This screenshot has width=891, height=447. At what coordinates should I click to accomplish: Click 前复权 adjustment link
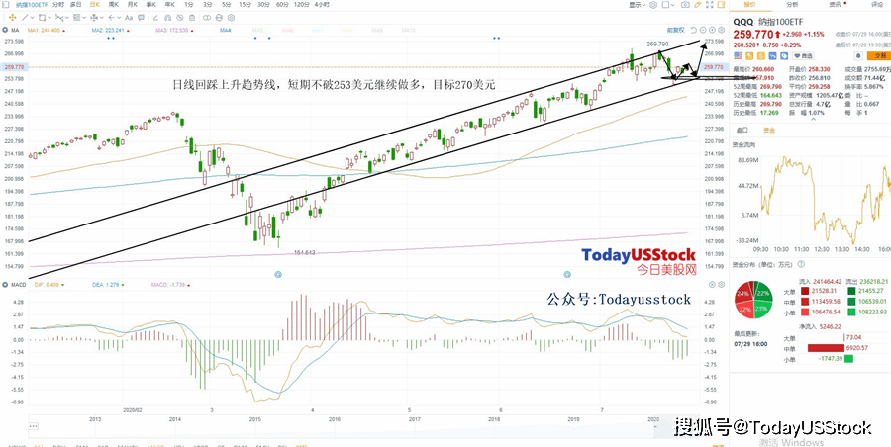click(x=676, y=30)
